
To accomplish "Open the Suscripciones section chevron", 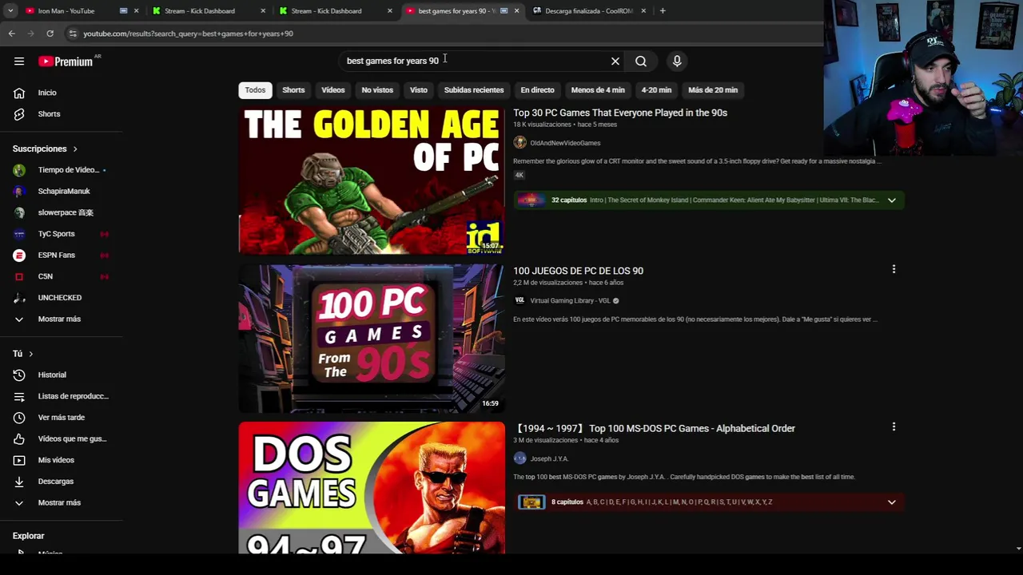I will (75, 149).
